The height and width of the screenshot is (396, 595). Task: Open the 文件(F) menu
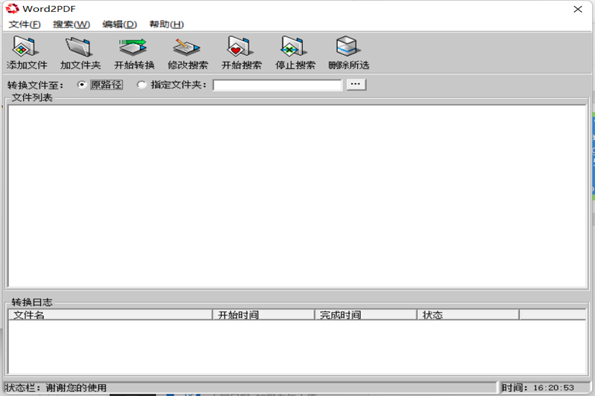click(x=25, y=25)
